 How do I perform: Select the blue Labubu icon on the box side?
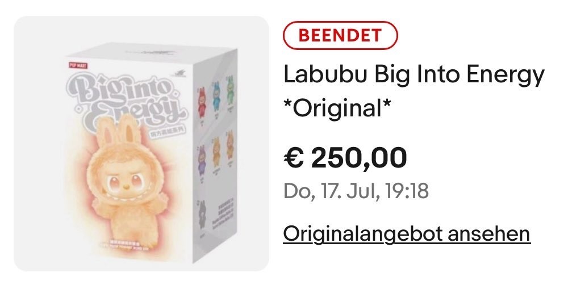(216, 98)
